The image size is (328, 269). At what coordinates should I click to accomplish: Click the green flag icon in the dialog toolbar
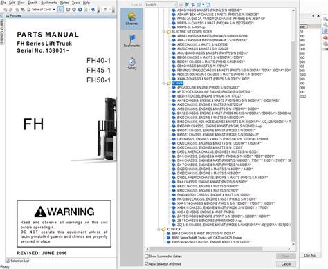pyautogui.click(x=187, y=5)
